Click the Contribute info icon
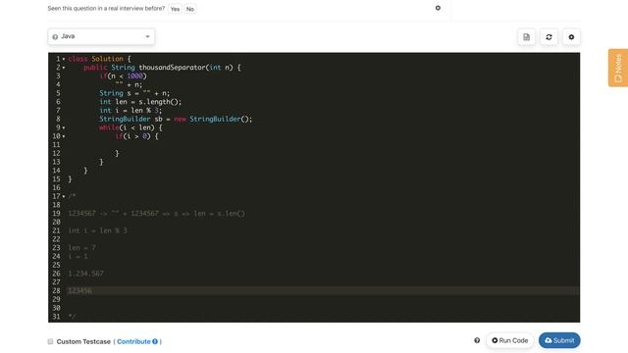Screen dimensions: 628x353 click(155, 341)
